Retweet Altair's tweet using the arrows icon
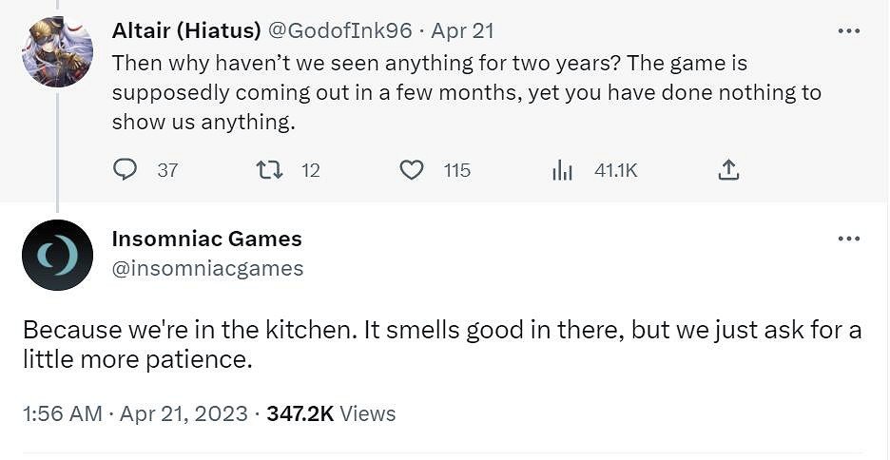Viewport: 890px width, 460px height. (x=269, y=170)
